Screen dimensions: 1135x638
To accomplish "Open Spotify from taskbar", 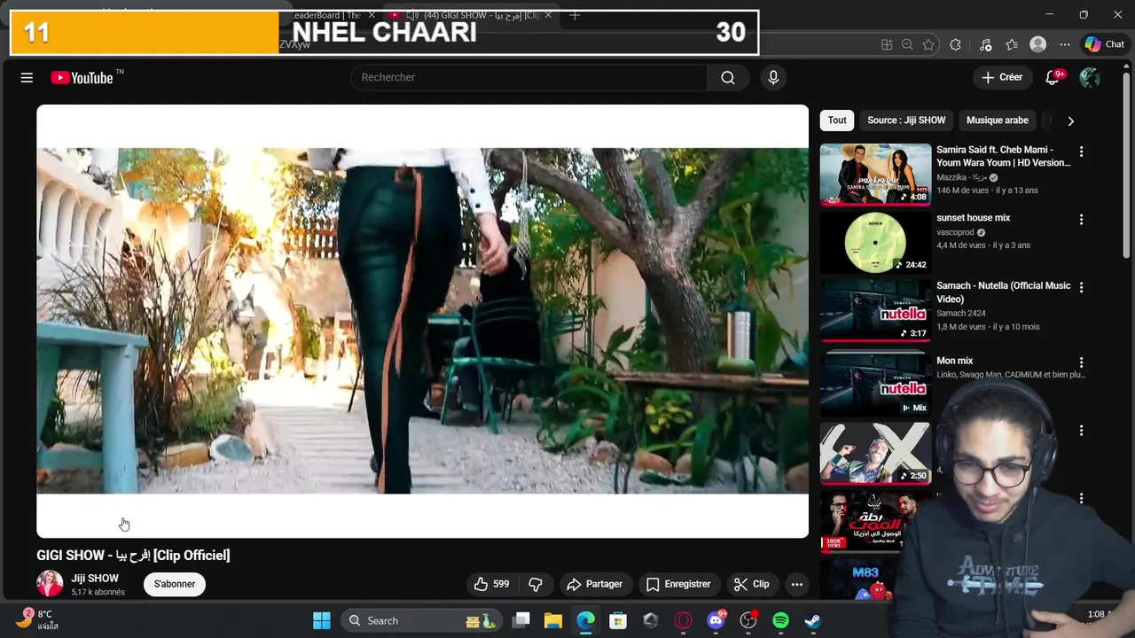I will tap(780, 621).
